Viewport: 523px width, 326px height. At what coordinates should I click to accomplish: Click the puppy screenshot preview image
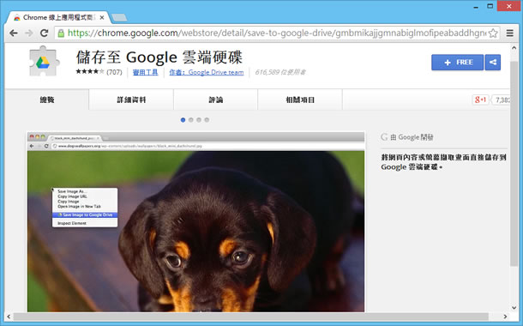(x=195, y=222)
